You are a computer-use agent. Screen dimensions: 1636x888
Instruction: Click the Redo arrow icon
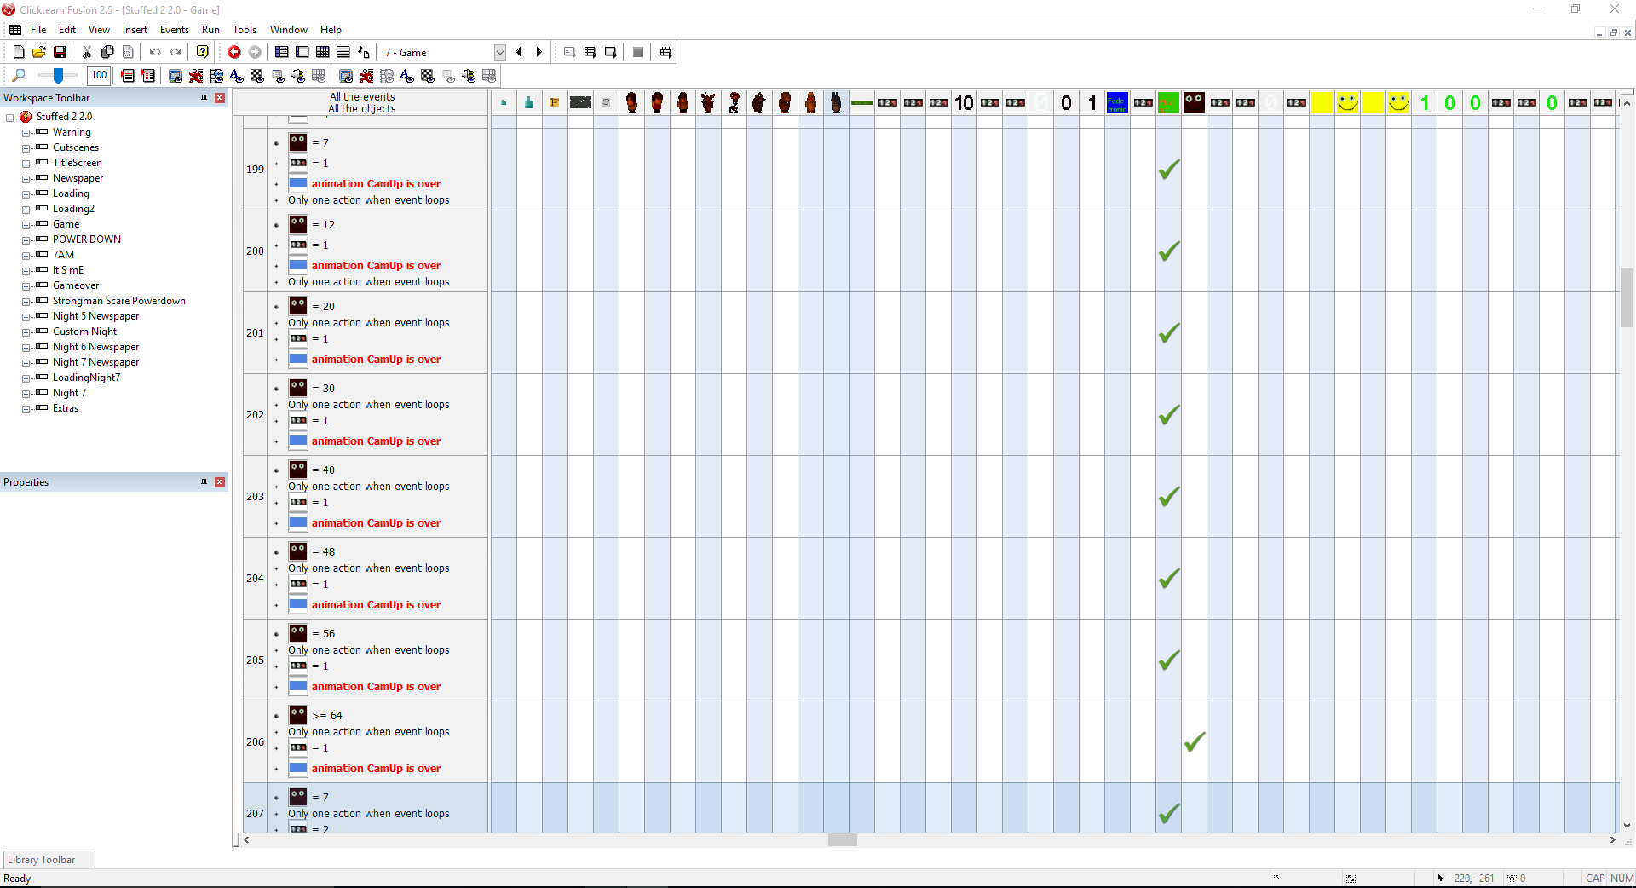[x=176, y=52]
